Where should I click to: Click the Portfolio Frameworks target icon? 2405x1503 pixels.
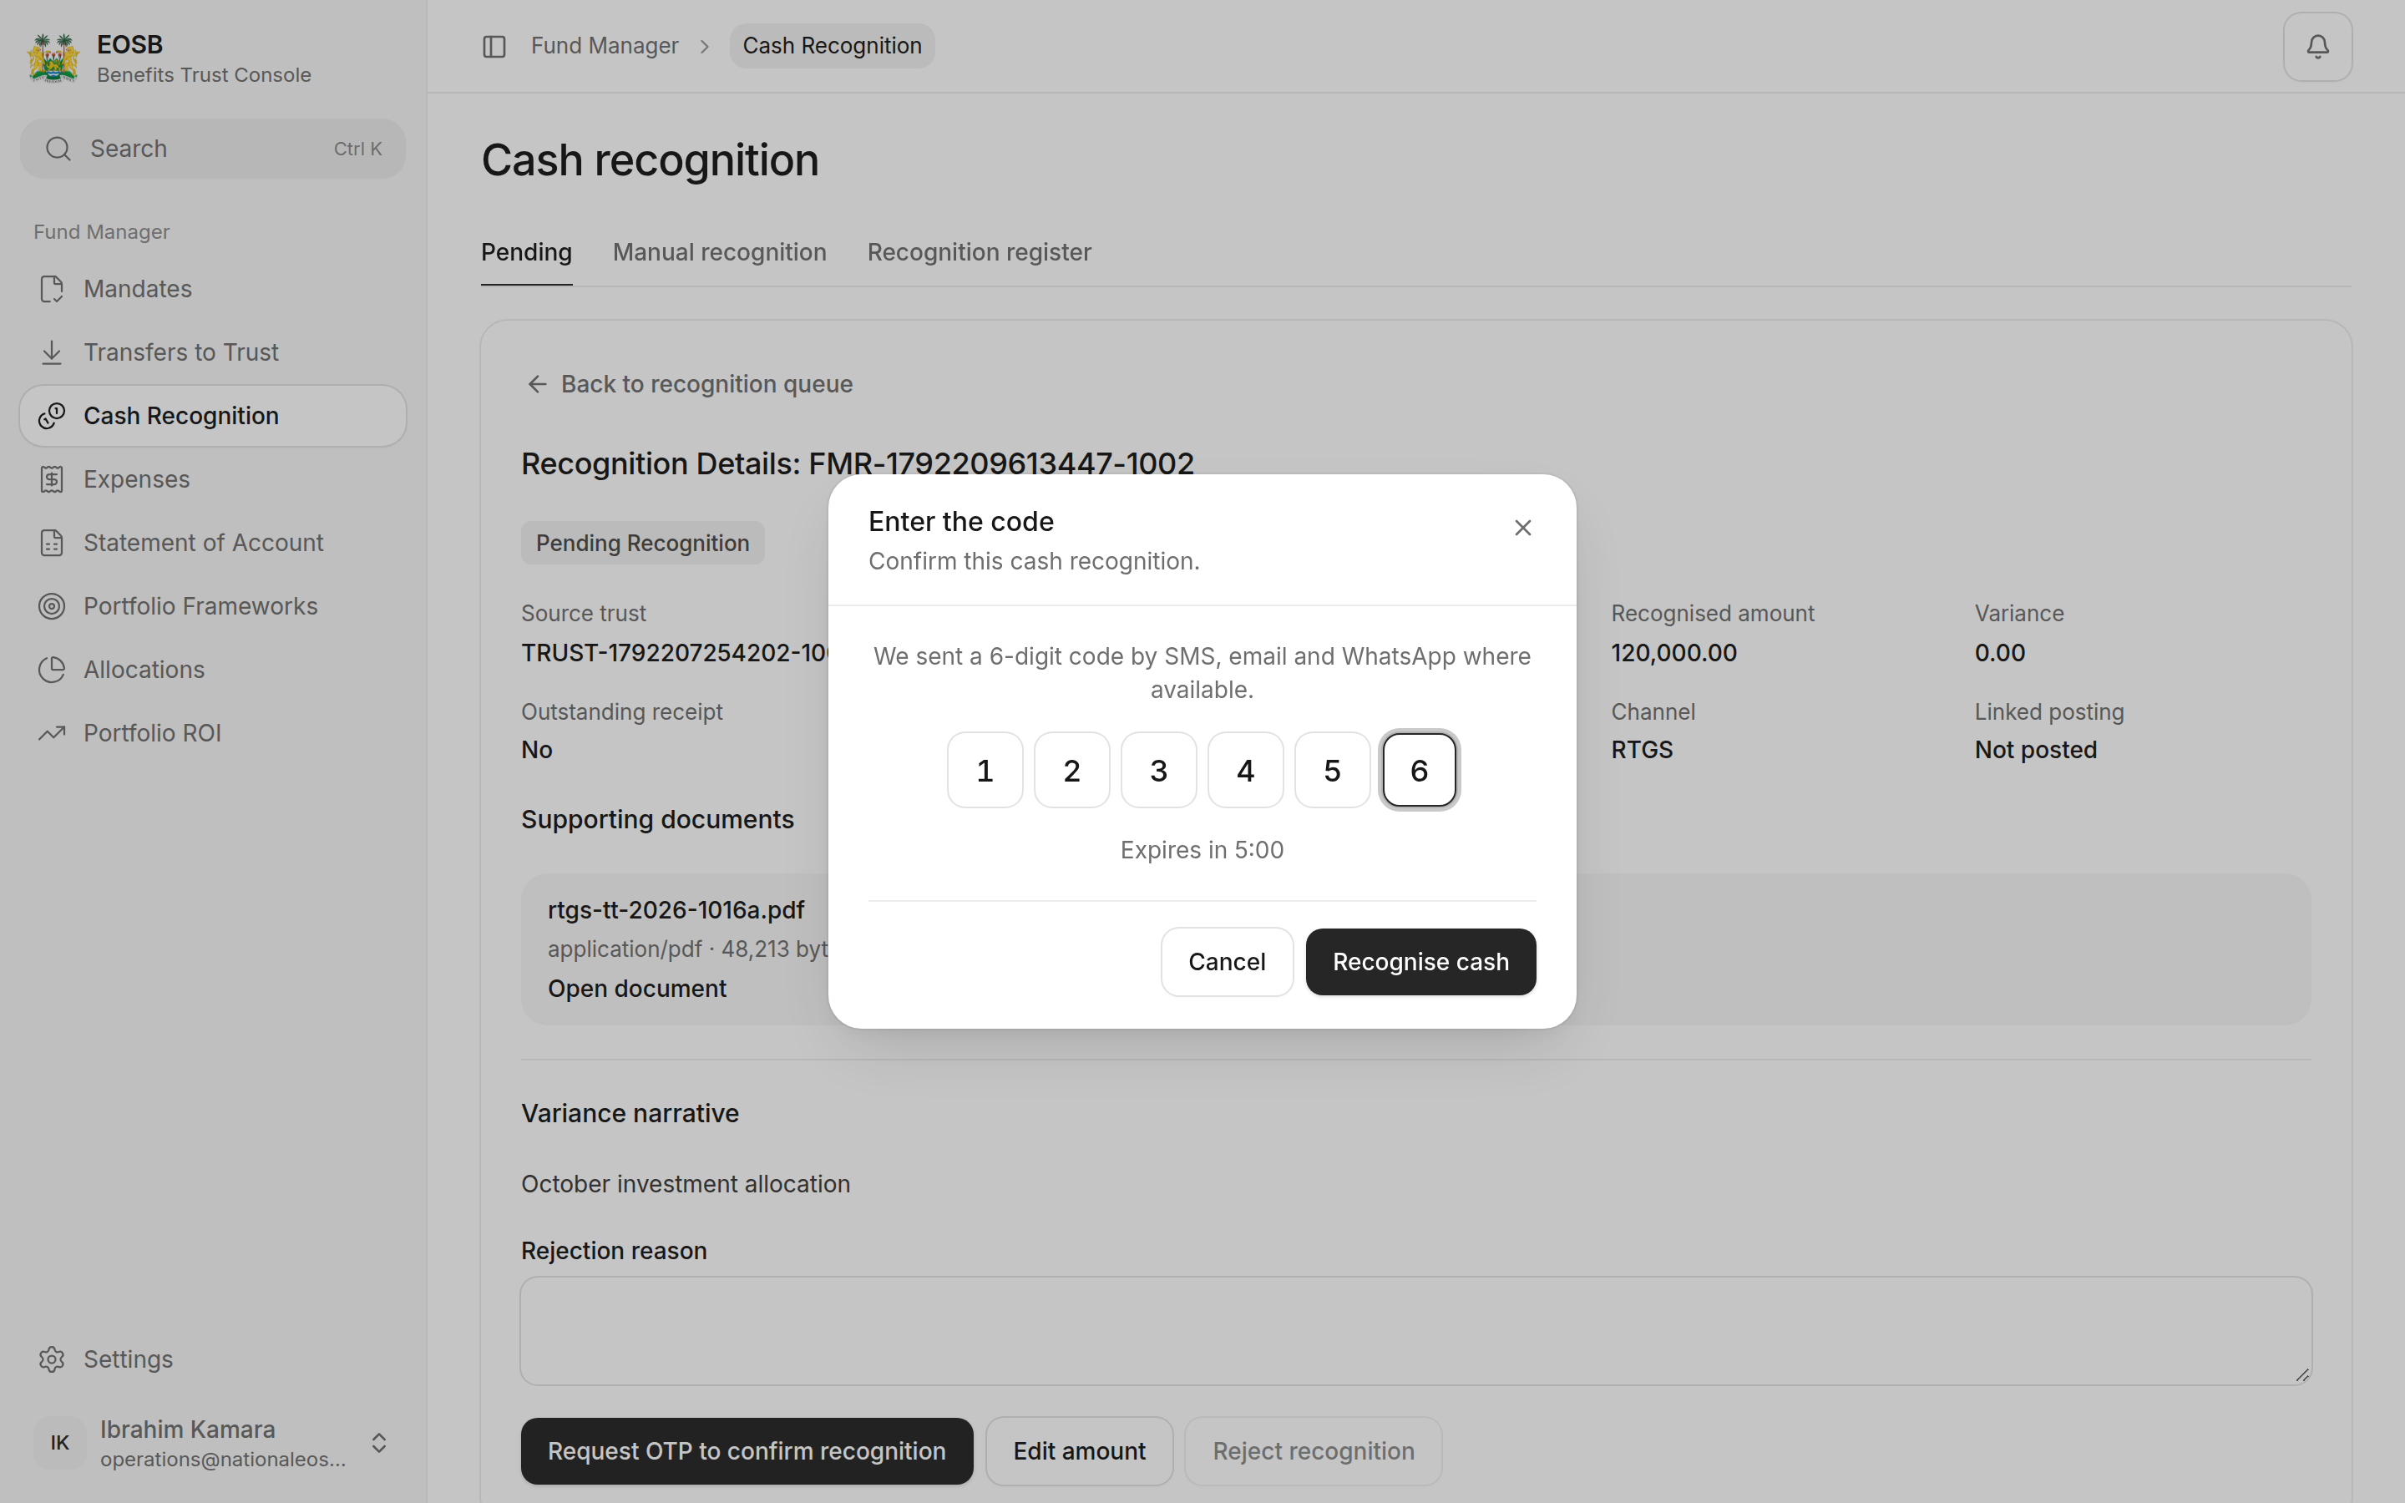click(52, 606)
